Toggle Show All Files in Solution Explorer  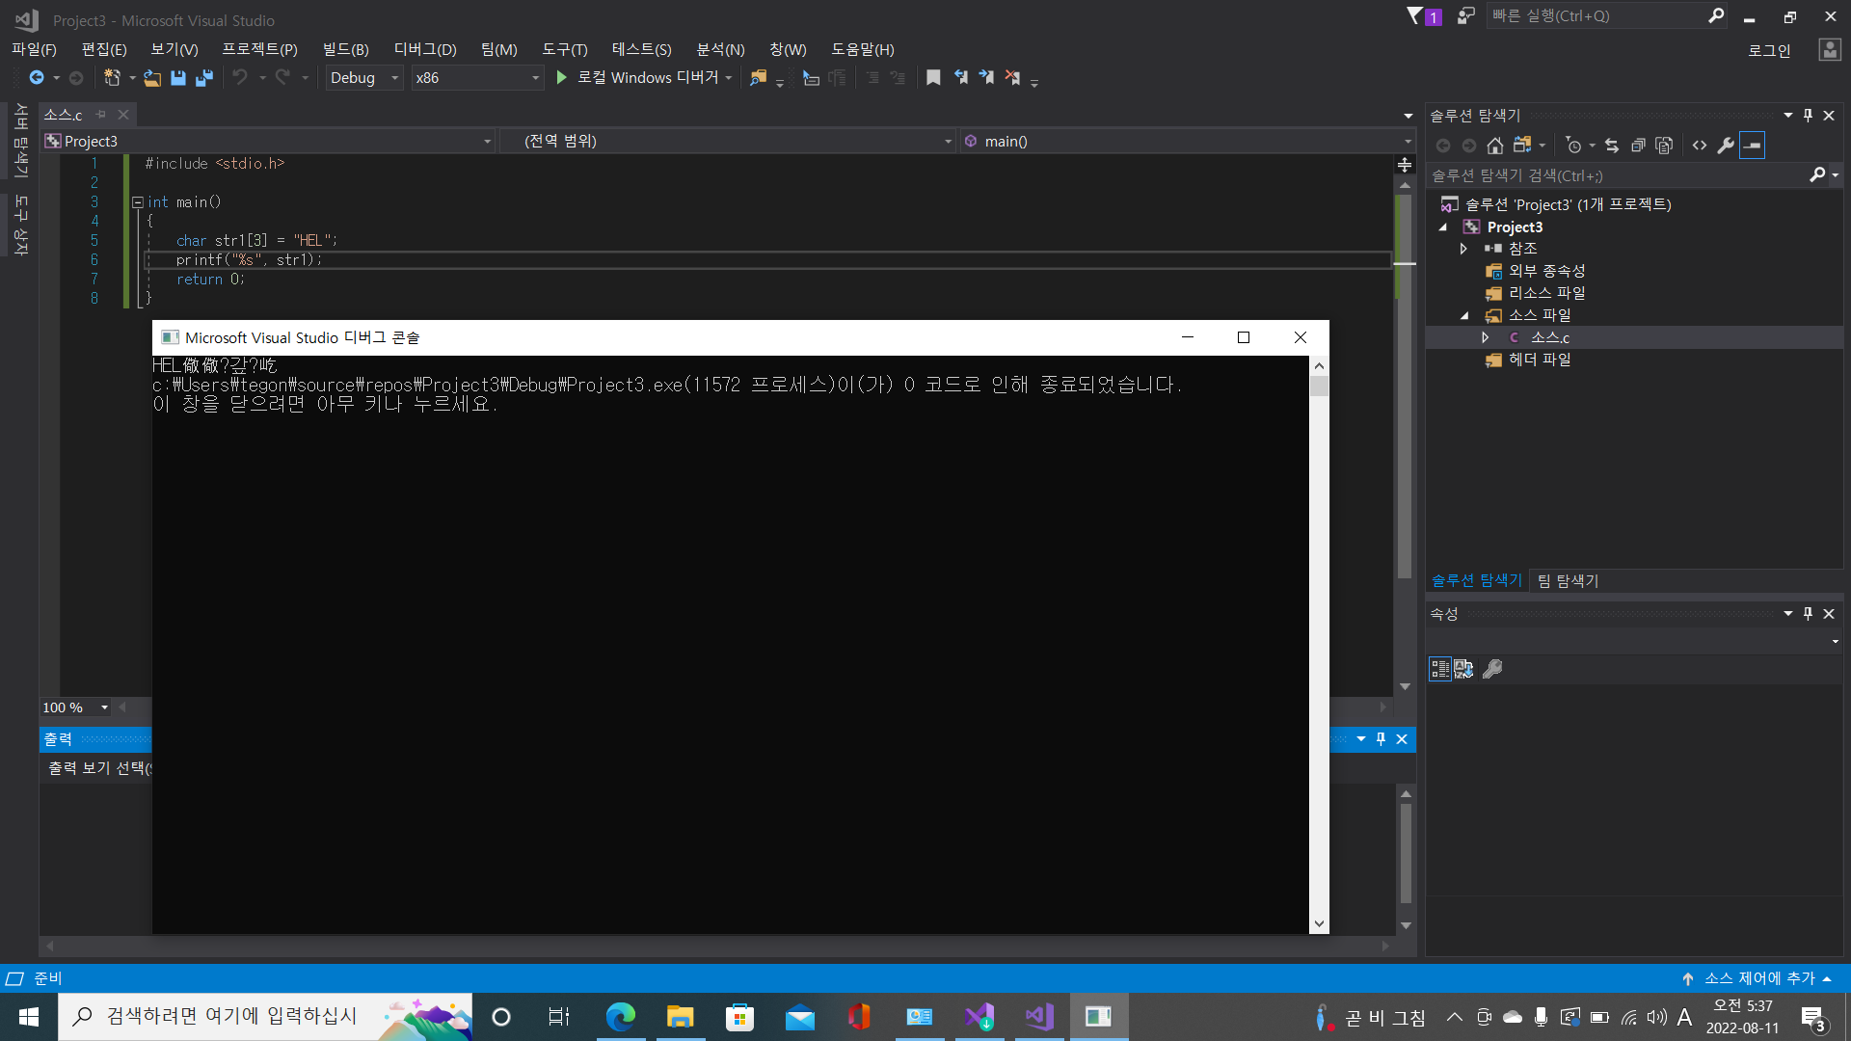click(x=1664, y=146)
